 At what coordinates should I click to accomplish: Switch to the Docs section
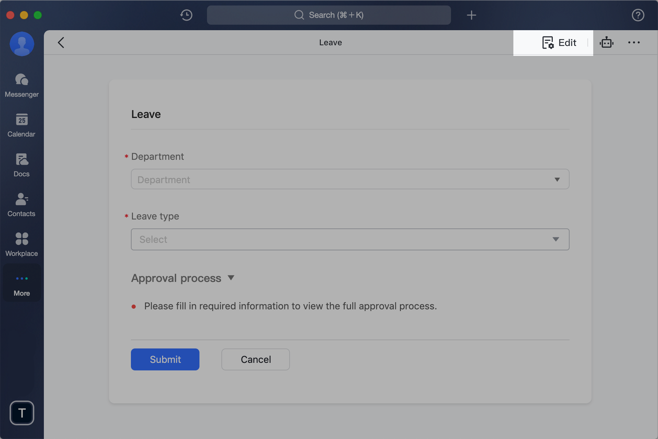[21, 165]
